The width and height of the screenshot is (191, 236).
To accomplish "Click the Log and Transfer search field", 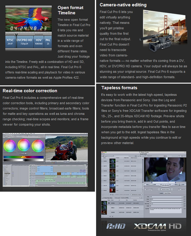I will pos(121,156).
